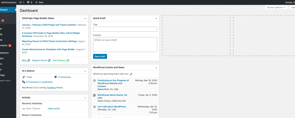Click the Friday, Apr 3, 2020 date
This screenshot has width=295, height=118.
148,95
